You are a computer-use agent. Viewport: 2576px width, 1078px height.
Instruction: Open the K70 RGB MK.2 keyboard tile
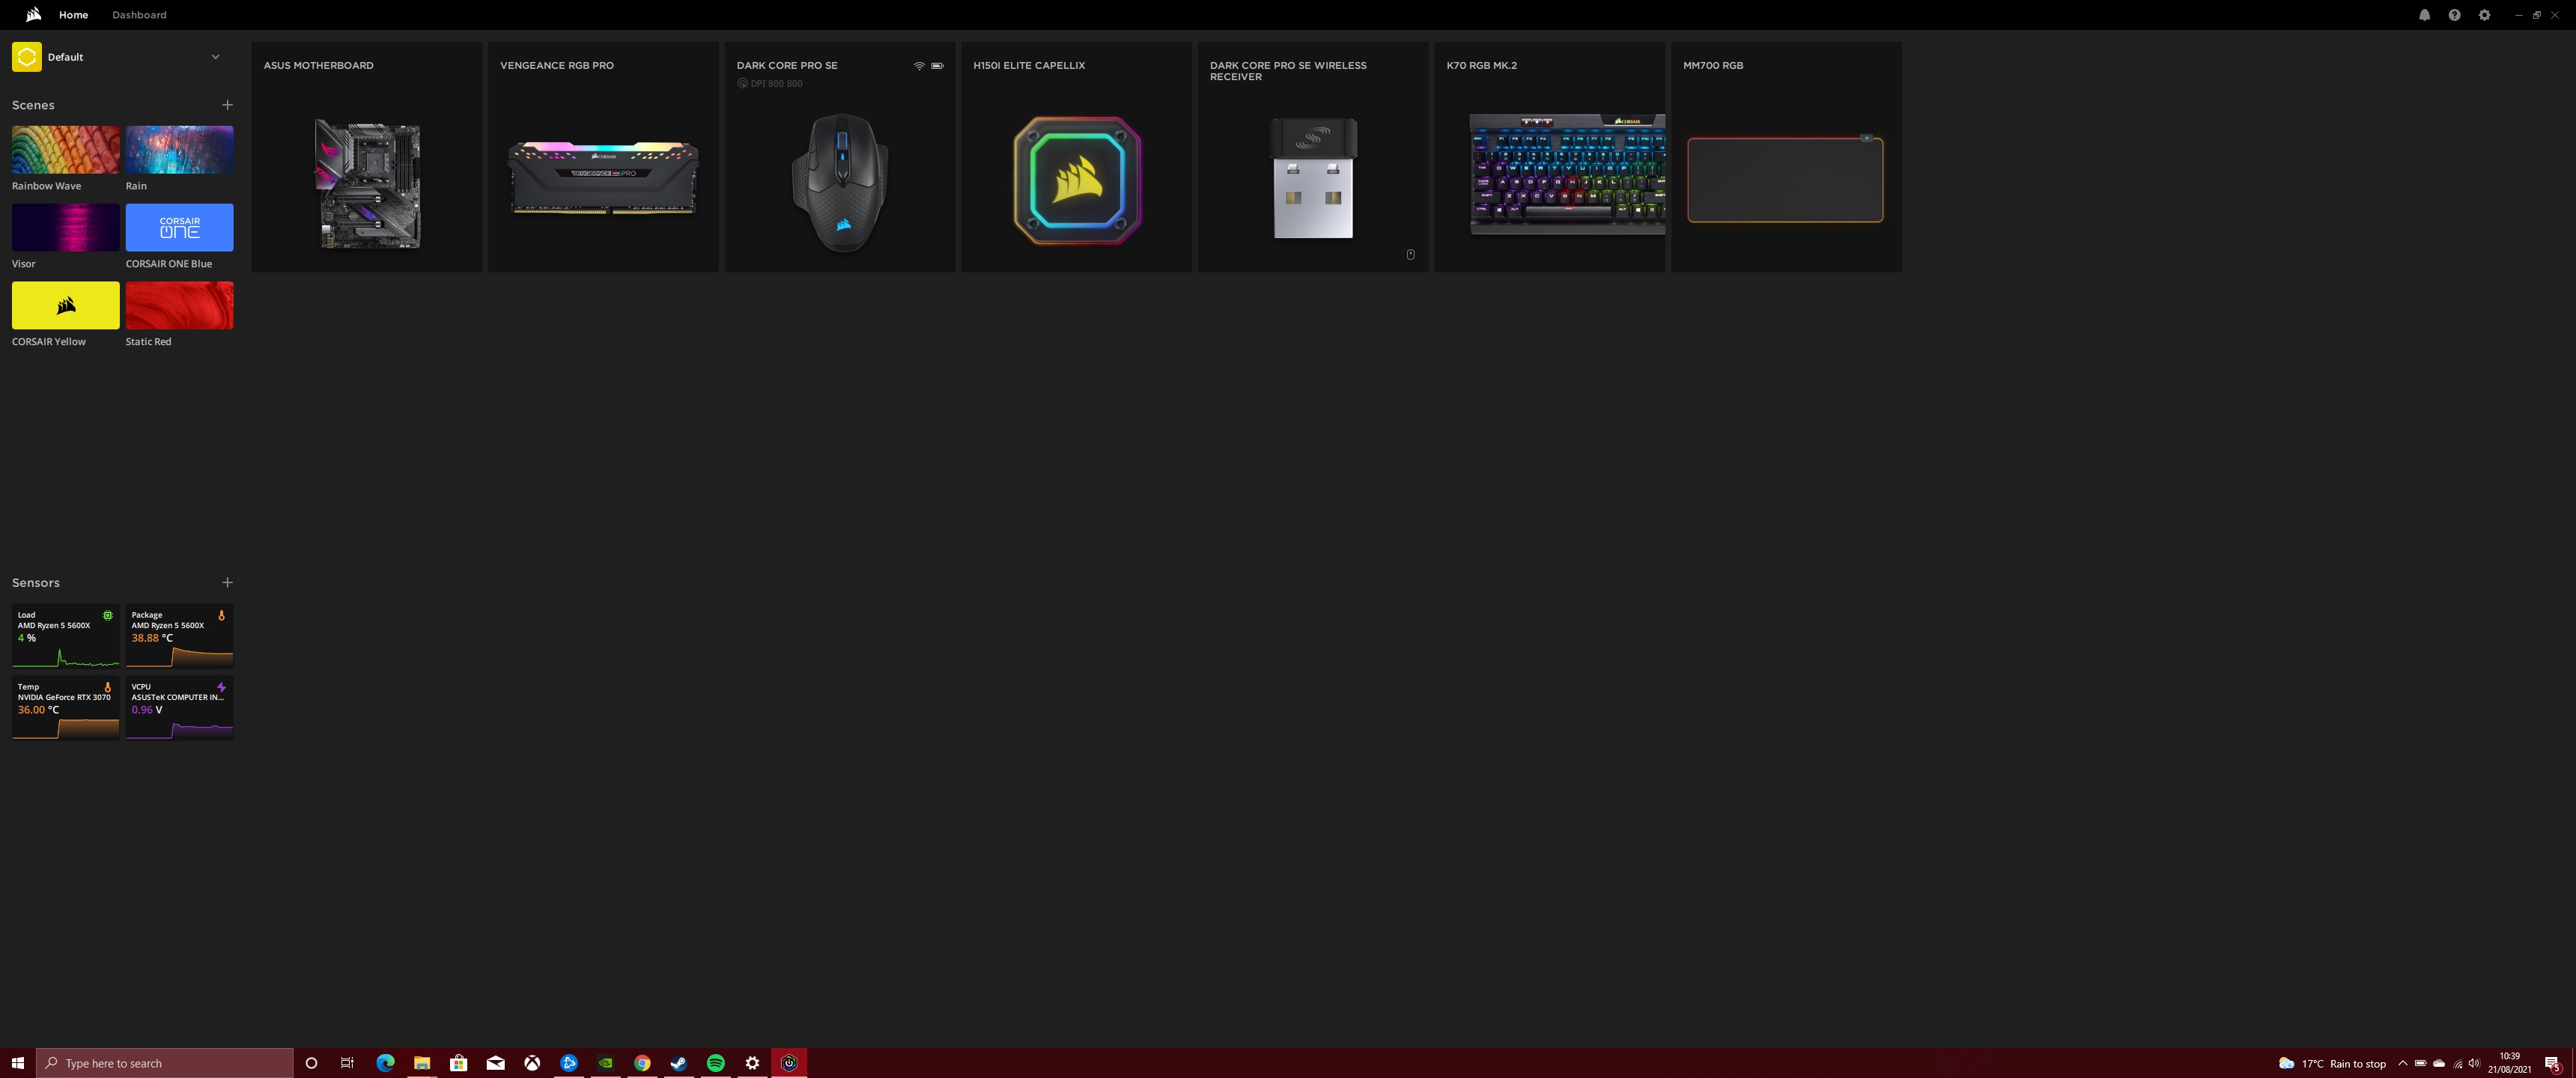click(x=1550, y=157)
